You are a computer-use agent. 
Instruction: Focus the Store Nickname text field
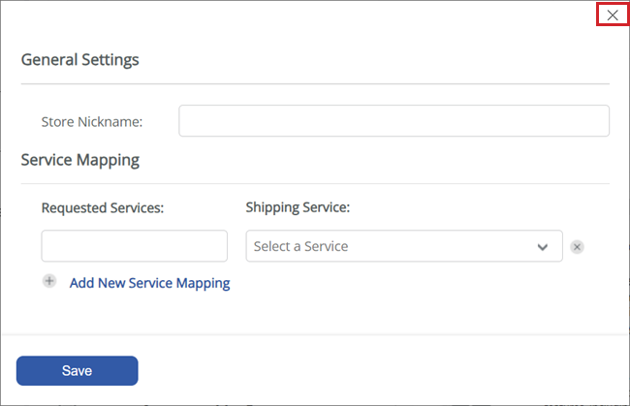[x=394, y=121]
